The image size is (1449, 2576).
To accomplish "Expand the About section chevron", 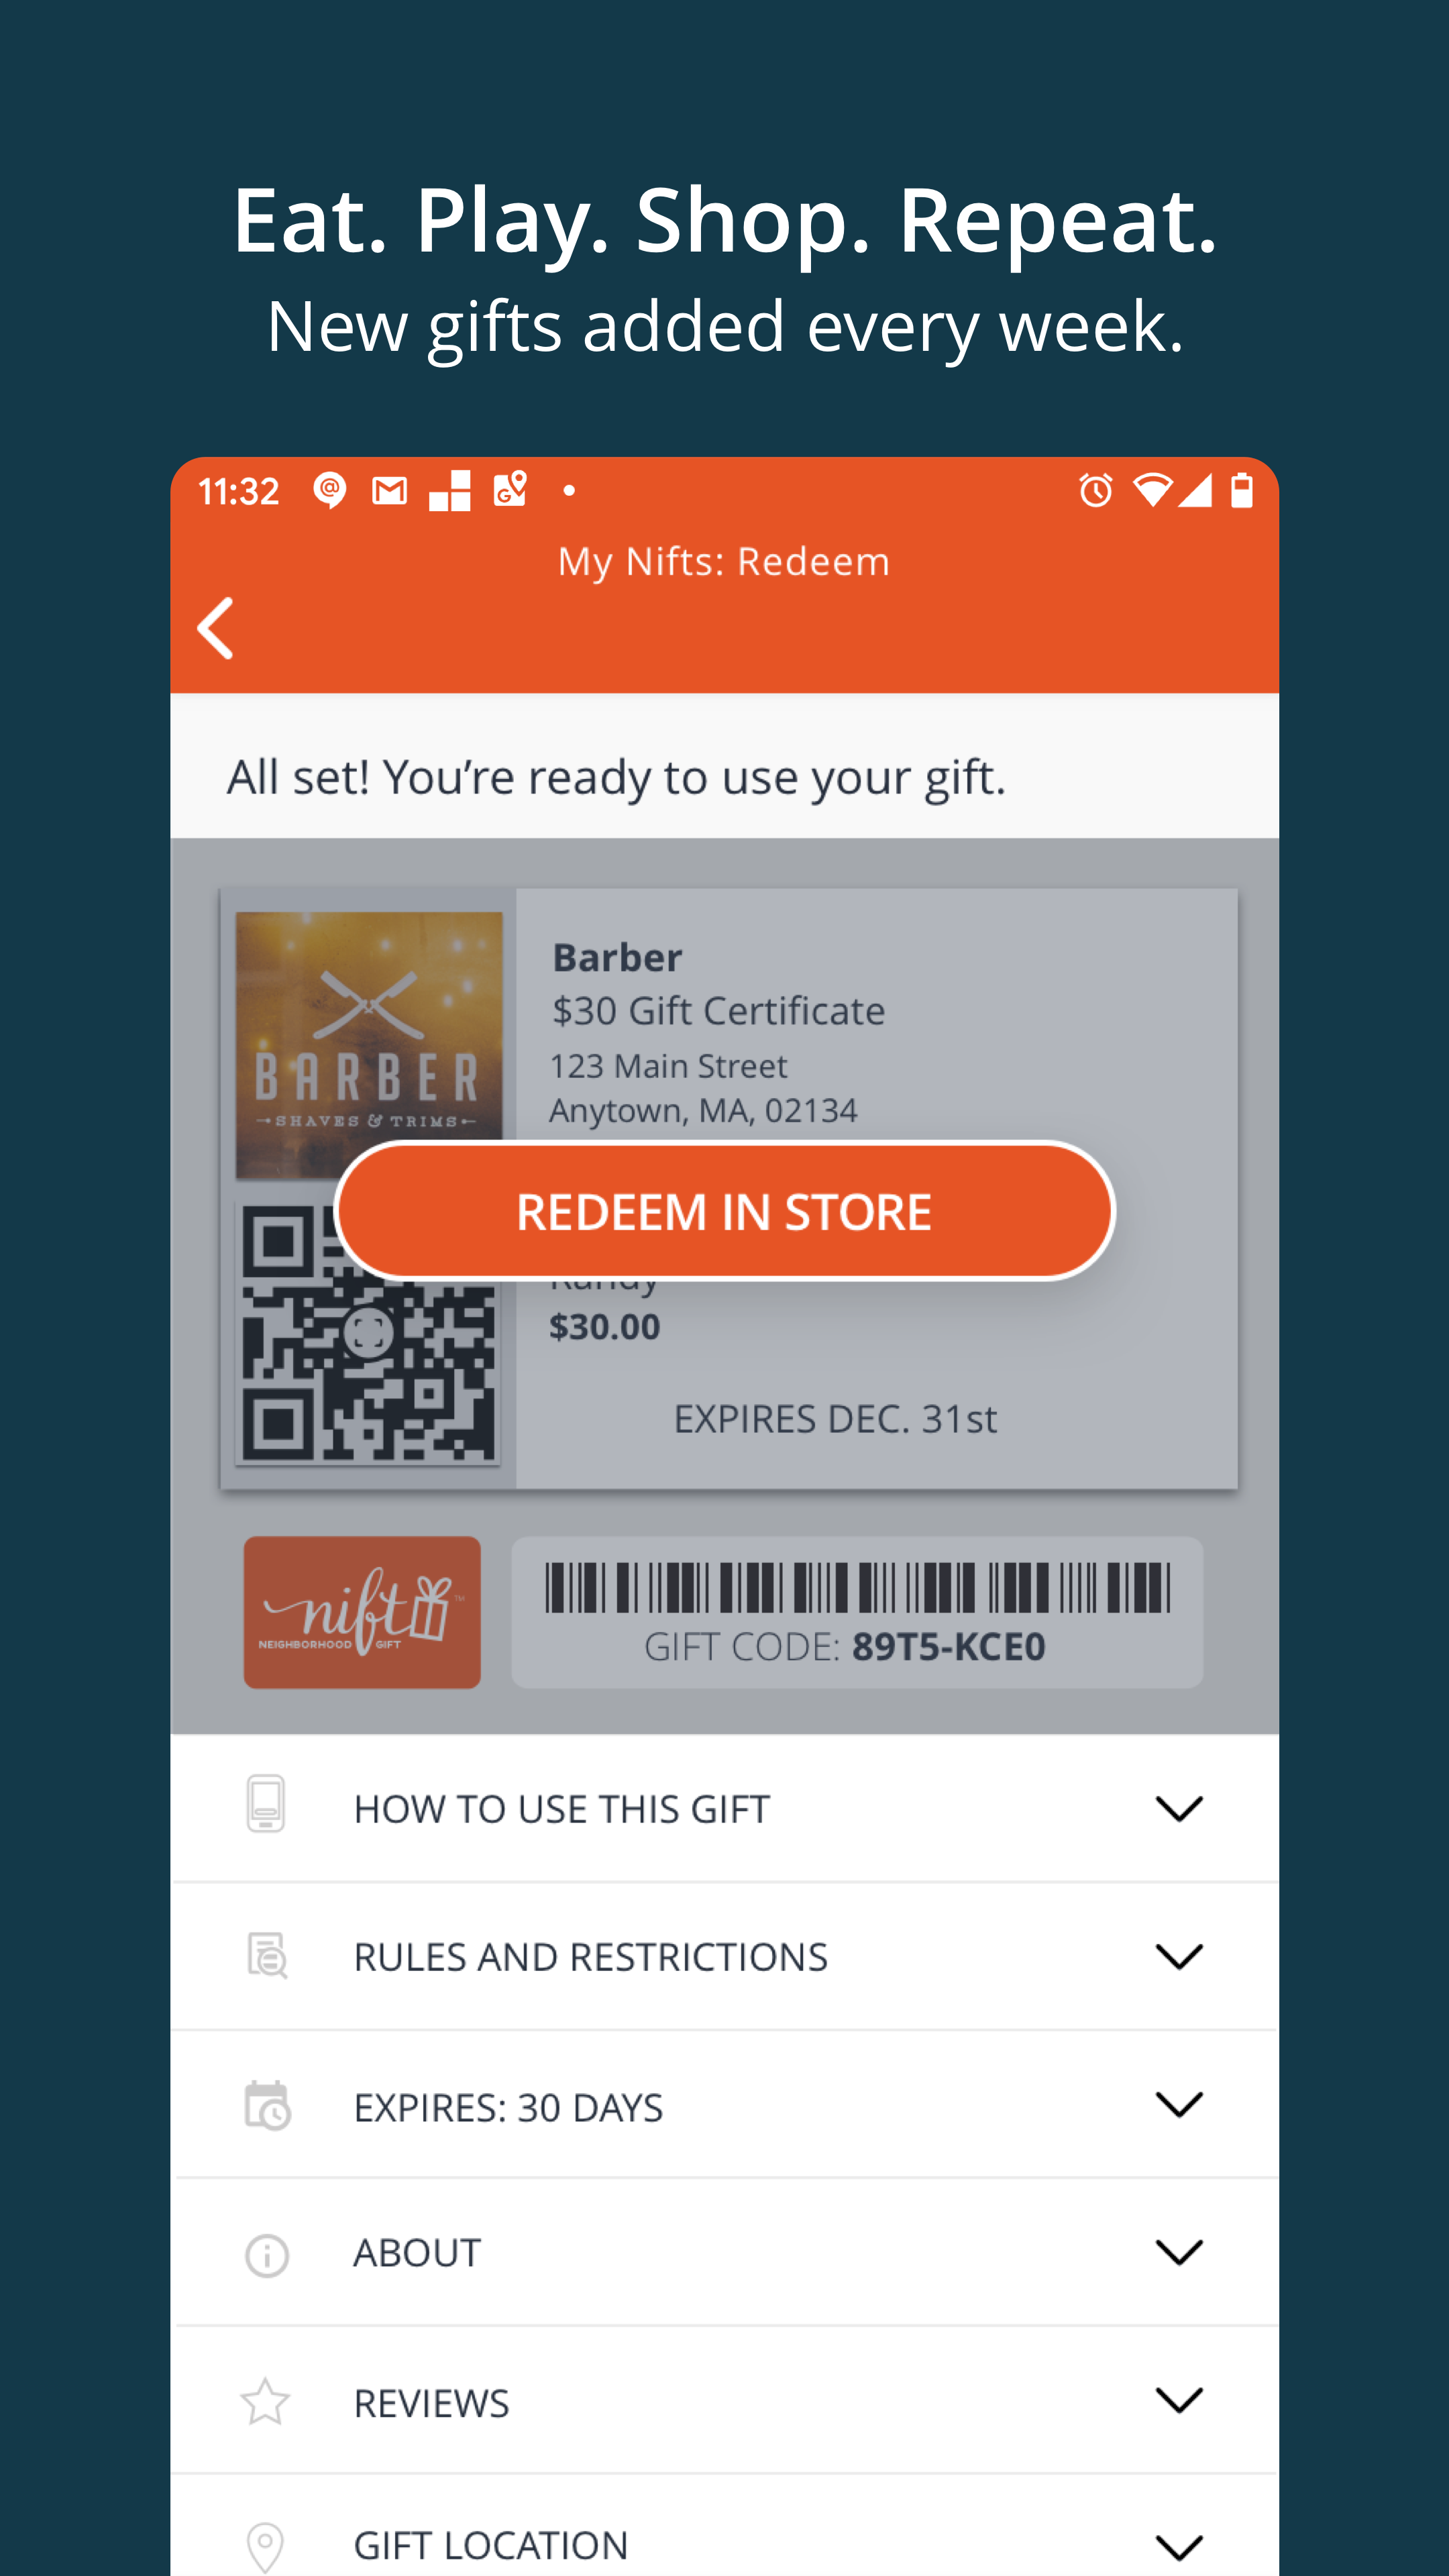I will click(x=1179, y=2252).
